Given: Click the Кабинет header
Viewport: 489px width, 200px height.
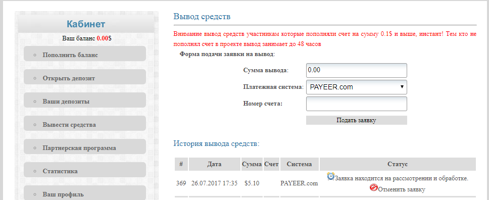Looking at the screenshot, I should (86, 24).
